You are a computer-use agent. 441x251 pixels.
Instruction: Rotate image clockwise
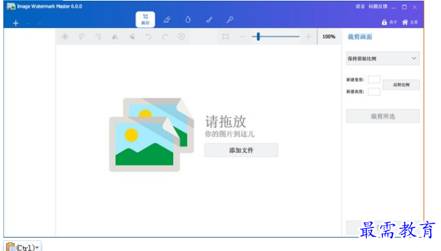click(98, 37)
